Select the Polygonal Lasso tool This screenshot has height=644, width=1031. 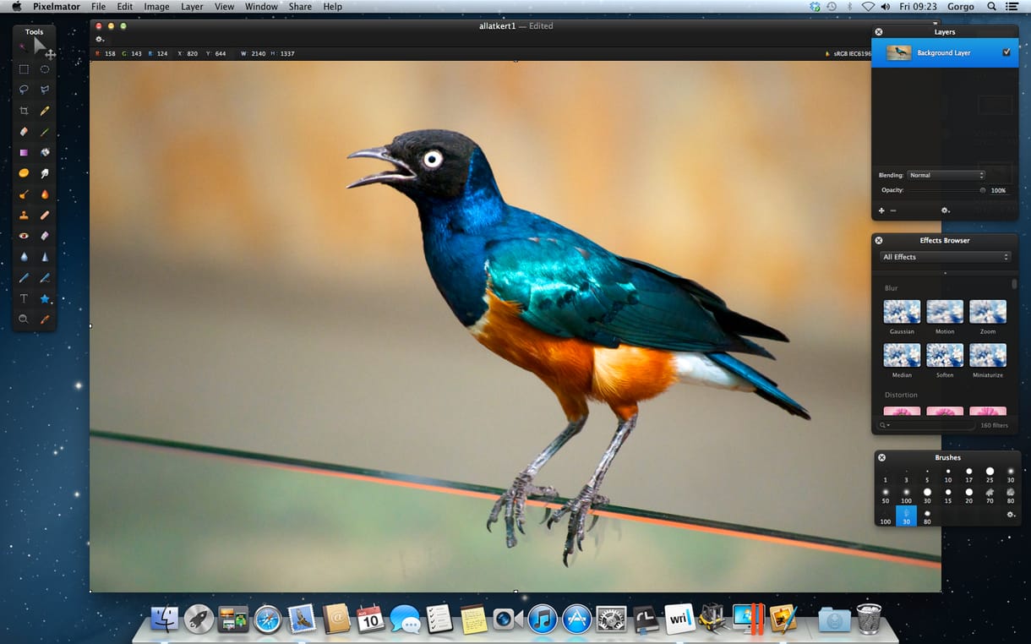point(45,90)
